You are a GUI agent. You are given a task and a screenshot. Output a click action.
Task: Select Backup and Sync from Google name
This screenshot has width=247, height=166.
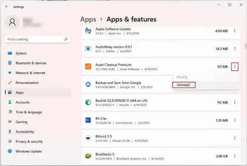point(118,83)
